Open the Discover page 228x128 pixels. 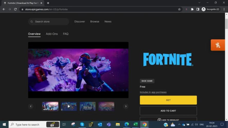(x=80, y=22)
